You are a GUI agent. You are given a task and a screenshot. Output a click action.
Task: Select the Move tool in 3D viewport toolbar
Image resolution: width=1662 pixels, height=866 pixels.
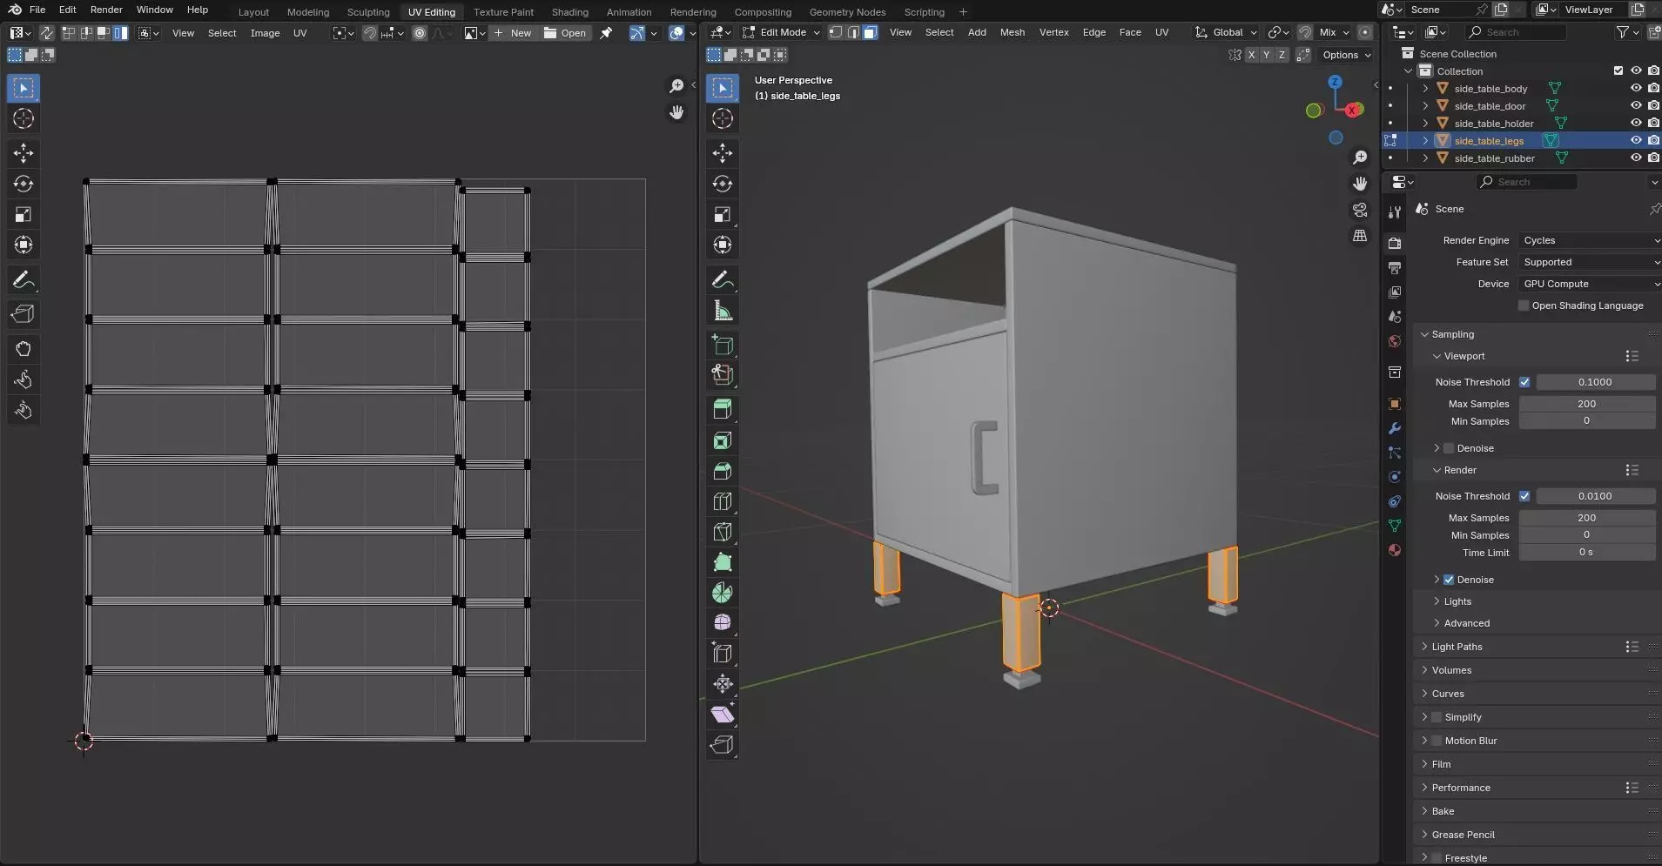tap(723, 153)
